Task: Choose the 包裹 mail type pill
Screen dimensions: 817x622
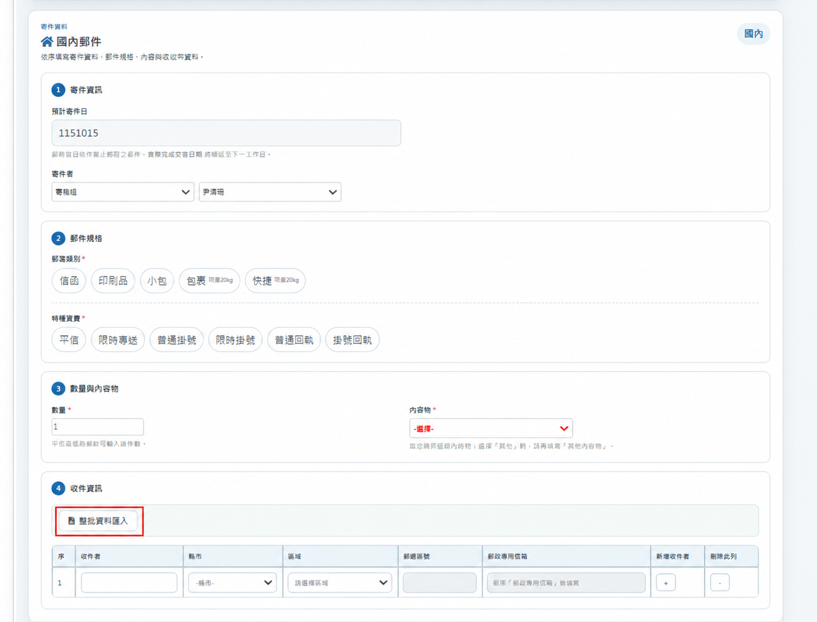Action: tap(209, 281)
